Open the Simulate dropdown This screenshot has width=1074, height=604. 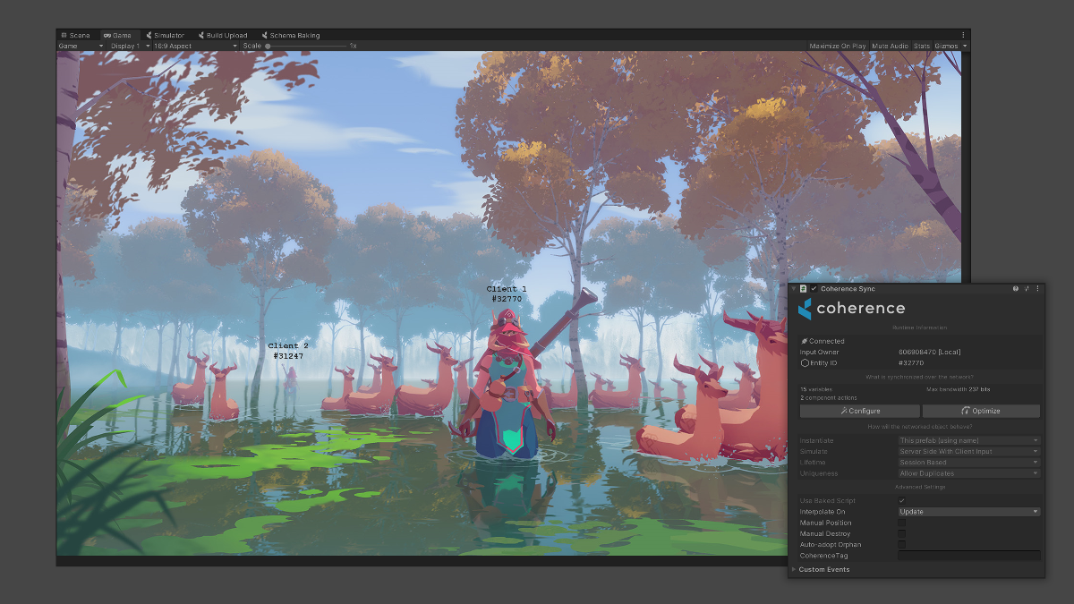point(969,452)
